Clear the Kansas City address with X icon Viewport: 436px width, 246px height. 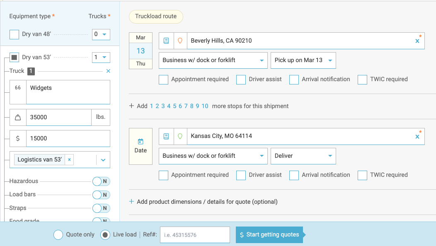point(417,136)
